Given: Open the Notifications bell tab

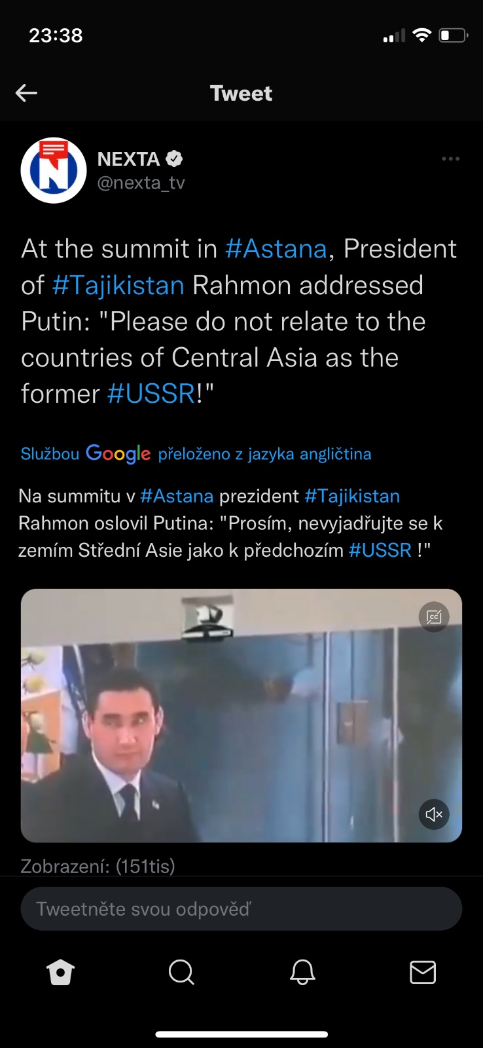Looking at the screenshot, I should coord(302,972).
